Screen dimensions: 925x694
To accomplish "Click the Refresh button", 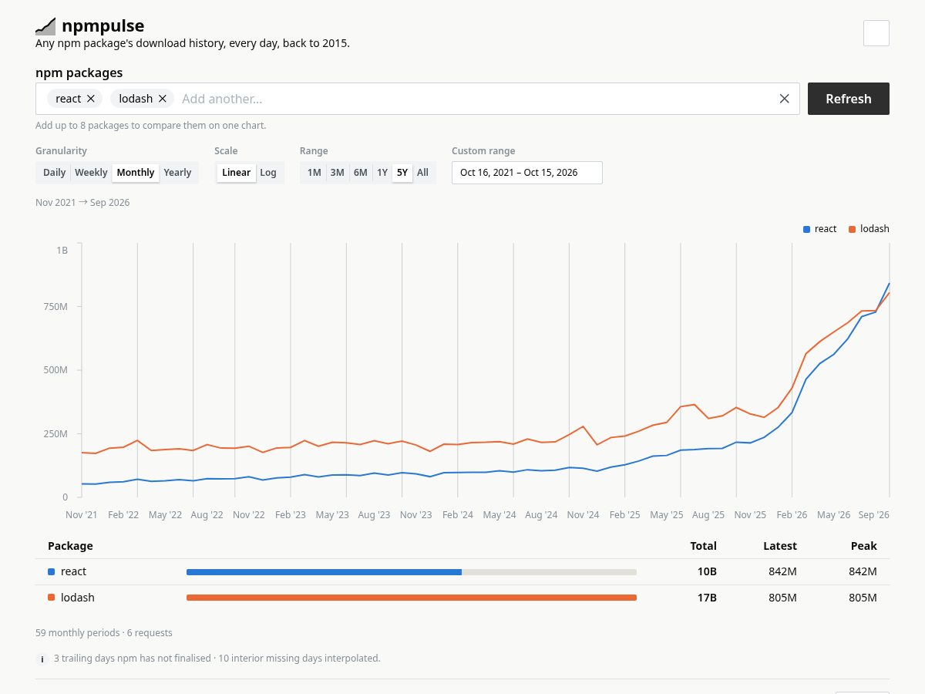I will coord(849,99).
